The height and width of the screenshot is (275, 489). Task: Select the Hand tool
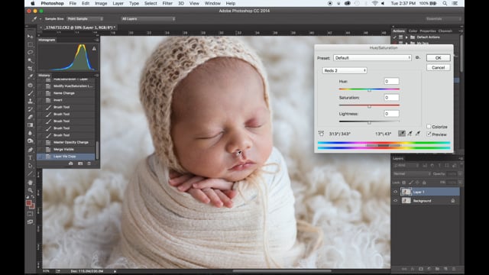(31, 183)
